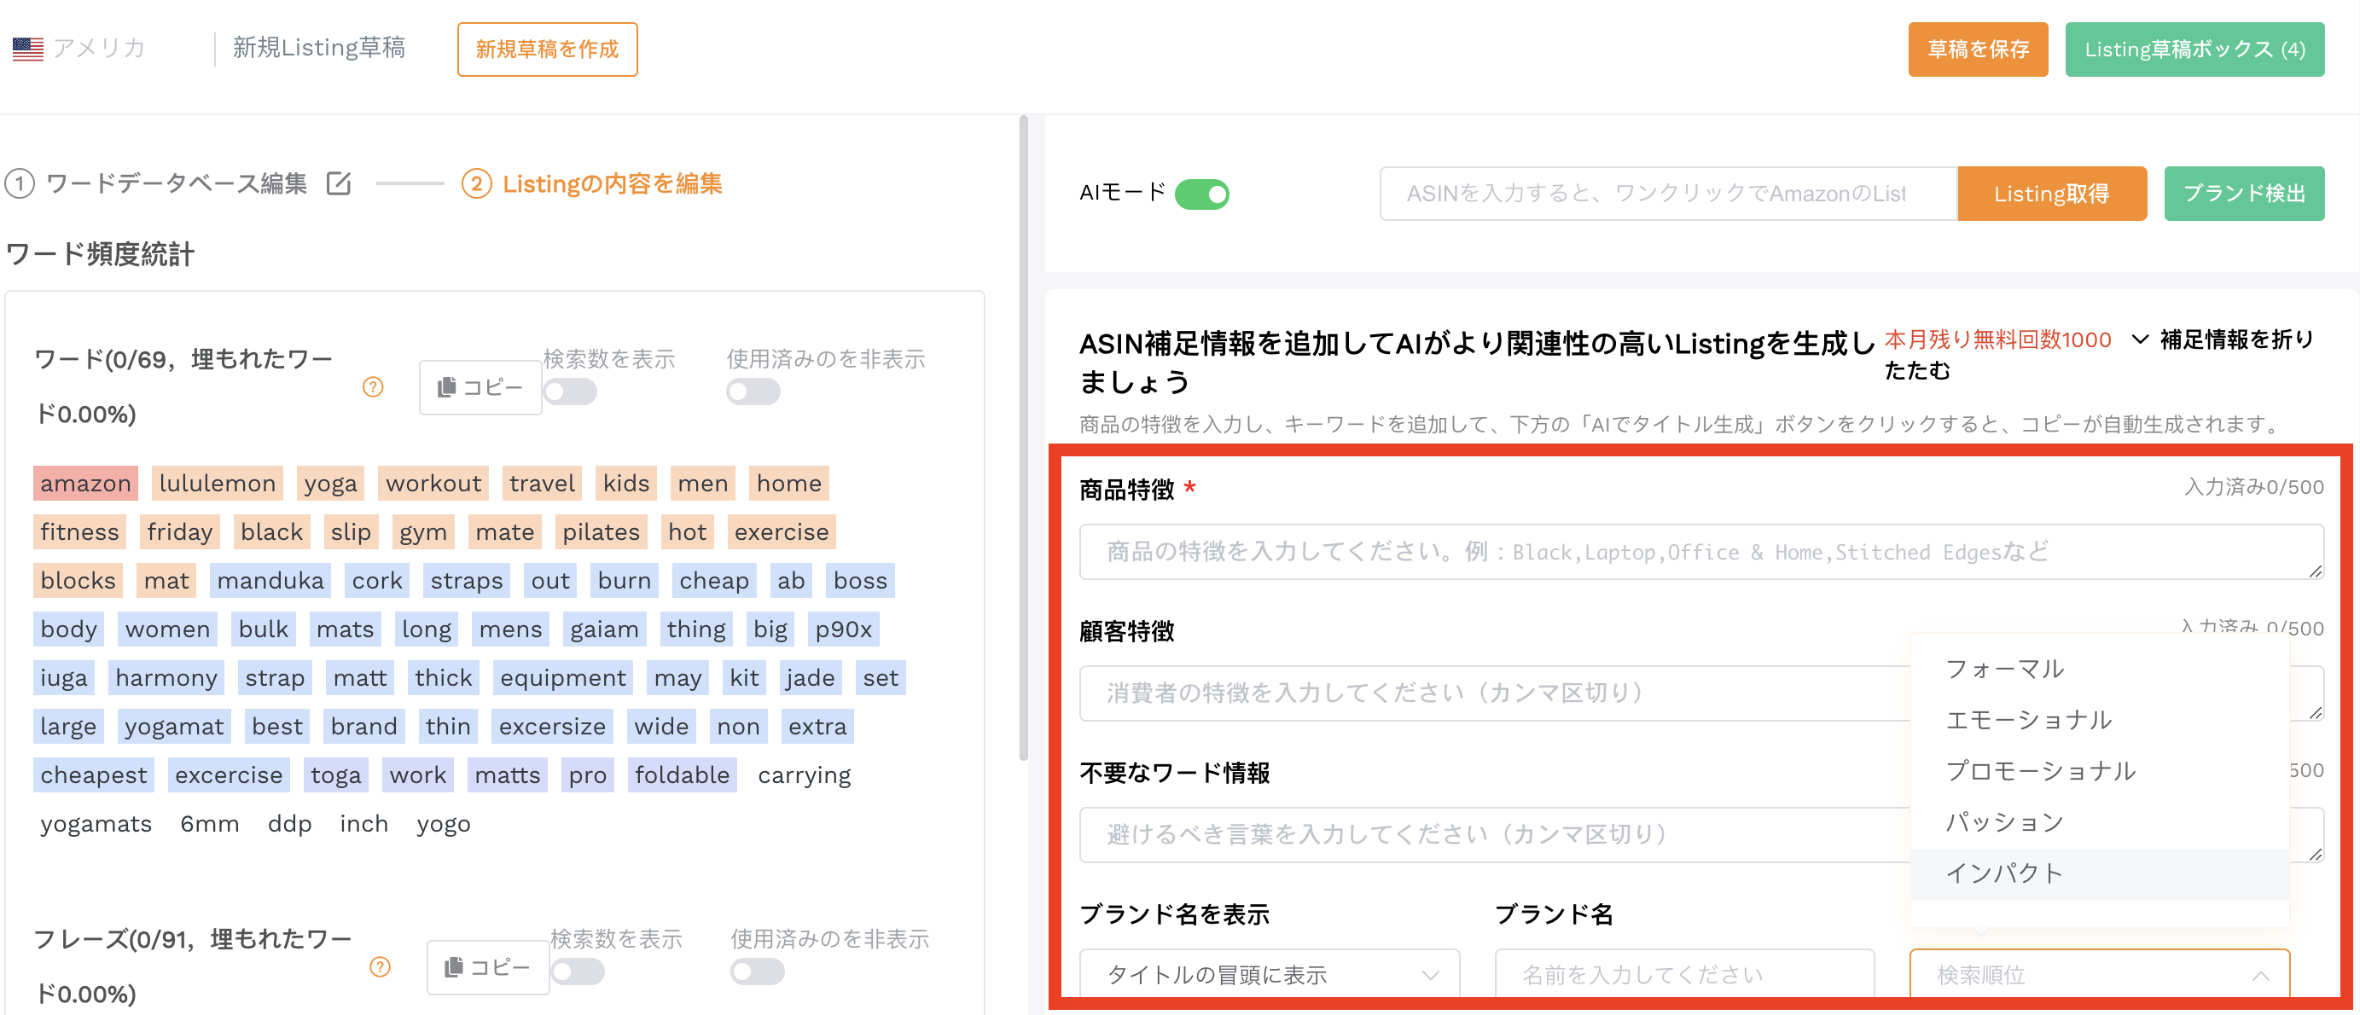Open the タイトルの冒頭に表示 dropdown
Screen dimensions: 2360x1015
pos(1270,975)
